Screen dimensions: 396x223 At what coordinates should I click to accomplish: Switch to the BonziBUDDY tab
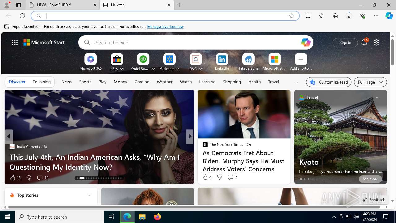point(62,5)
